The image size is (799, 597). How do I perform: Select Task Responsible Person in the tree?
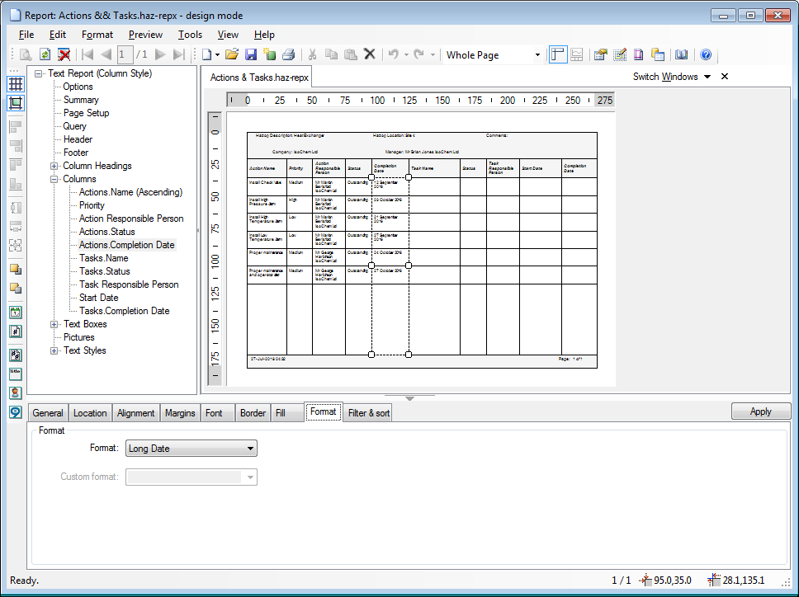point(129,284)
